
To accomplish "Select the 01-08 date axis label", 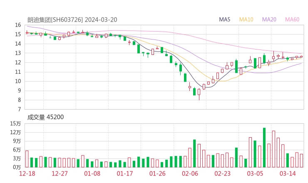I will pyautogui.click(x=92, y=173).
